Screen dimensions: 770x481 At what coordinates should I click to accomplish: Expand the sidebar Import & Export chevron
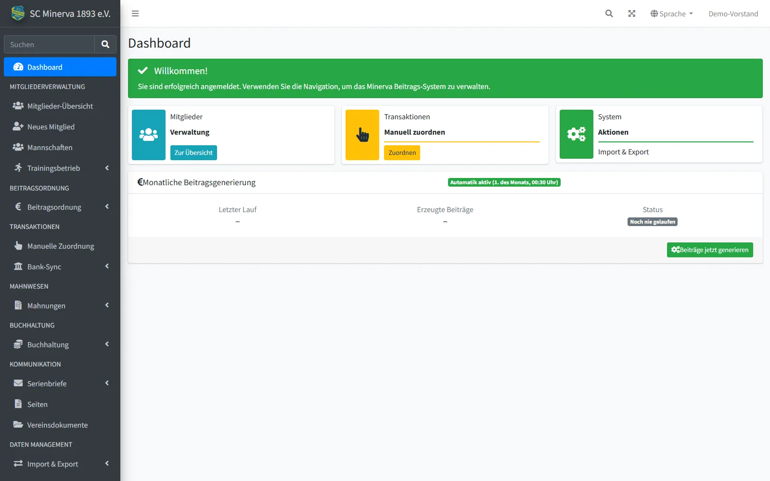[107, 464]
